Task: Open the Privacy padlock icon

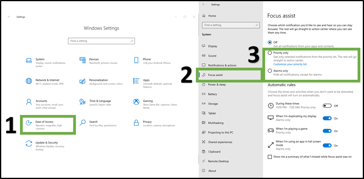Action: 136,123
